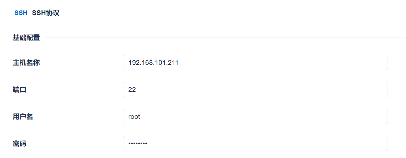Select the SSH协议 title text
The image size is (406, 158).
coord(46,13)
